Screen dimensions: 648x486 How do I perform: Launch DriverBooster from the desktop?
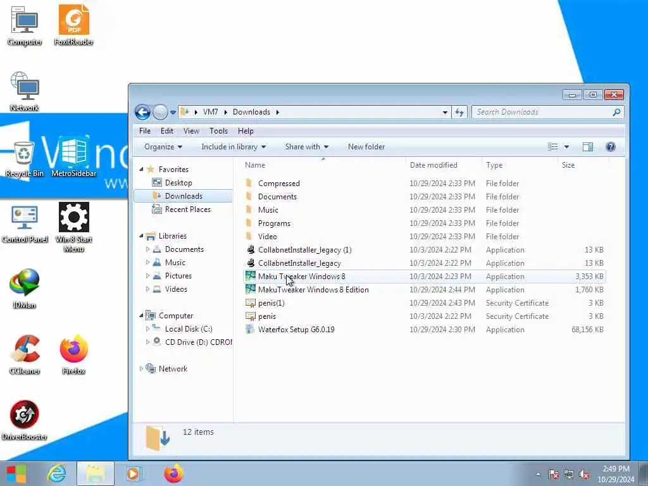25,420
